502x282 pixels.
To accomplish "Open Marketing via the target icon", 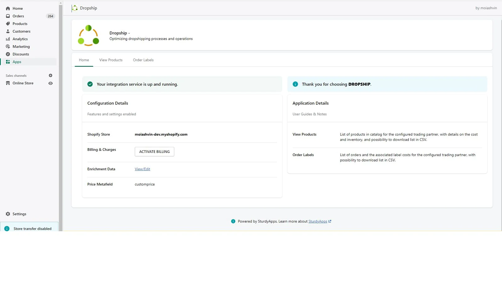I will 8,47.
